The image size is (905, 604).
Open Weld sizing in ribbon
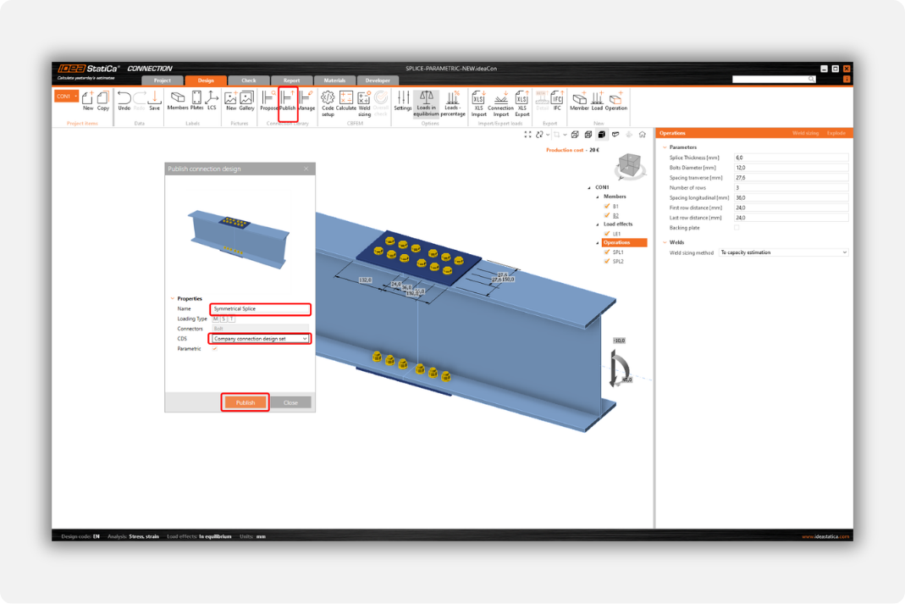pos(364,103)
